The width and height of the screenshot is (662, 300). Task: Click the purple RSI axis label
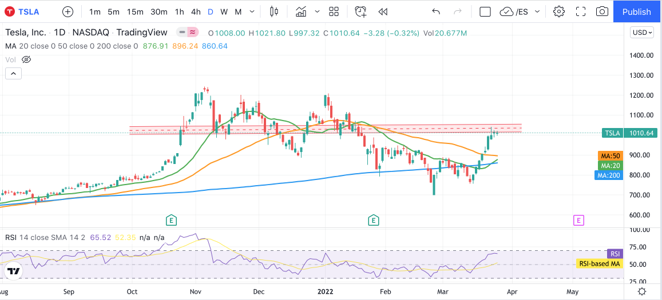tap(615, 254)
